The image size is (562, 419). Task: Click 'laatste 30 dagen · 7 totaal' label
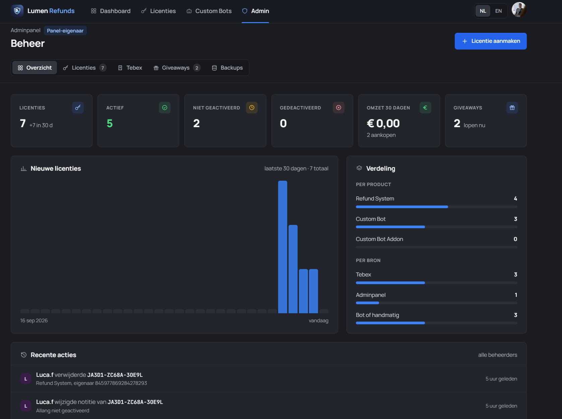(296, 168)
